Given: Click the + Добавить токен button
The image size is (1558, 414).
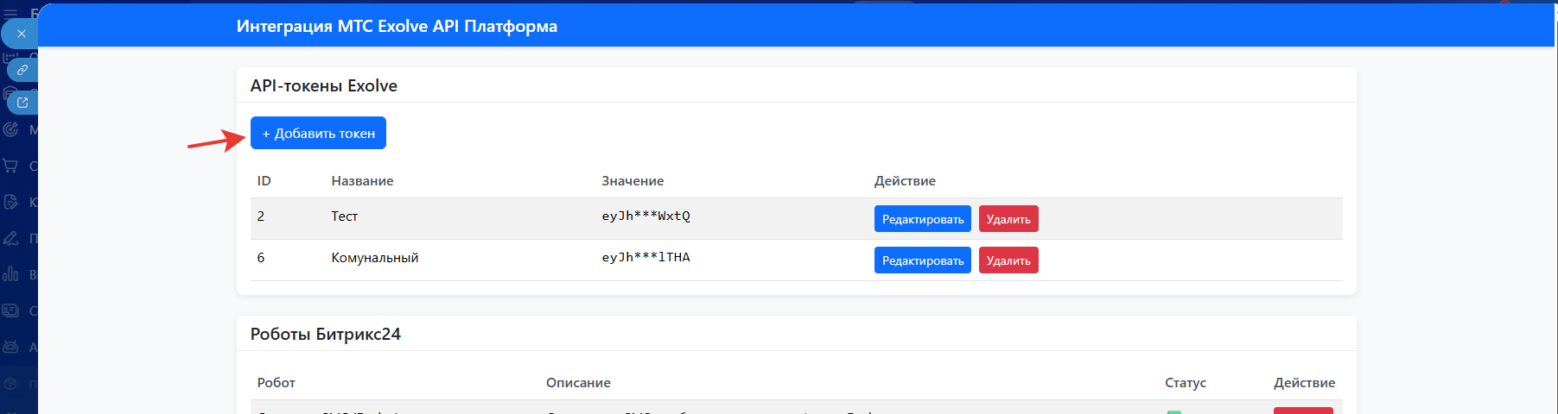Looking at the screenshot, I should (318, 133).
